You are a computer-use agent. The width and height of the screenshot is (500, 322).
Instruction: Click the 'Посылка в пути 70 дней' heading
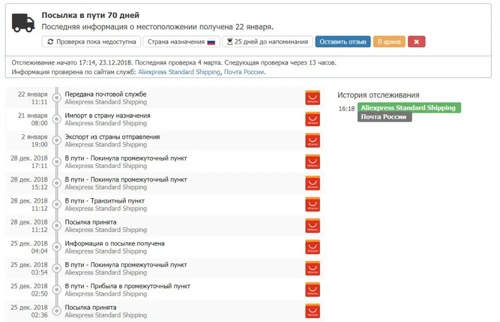coord(90,15)
